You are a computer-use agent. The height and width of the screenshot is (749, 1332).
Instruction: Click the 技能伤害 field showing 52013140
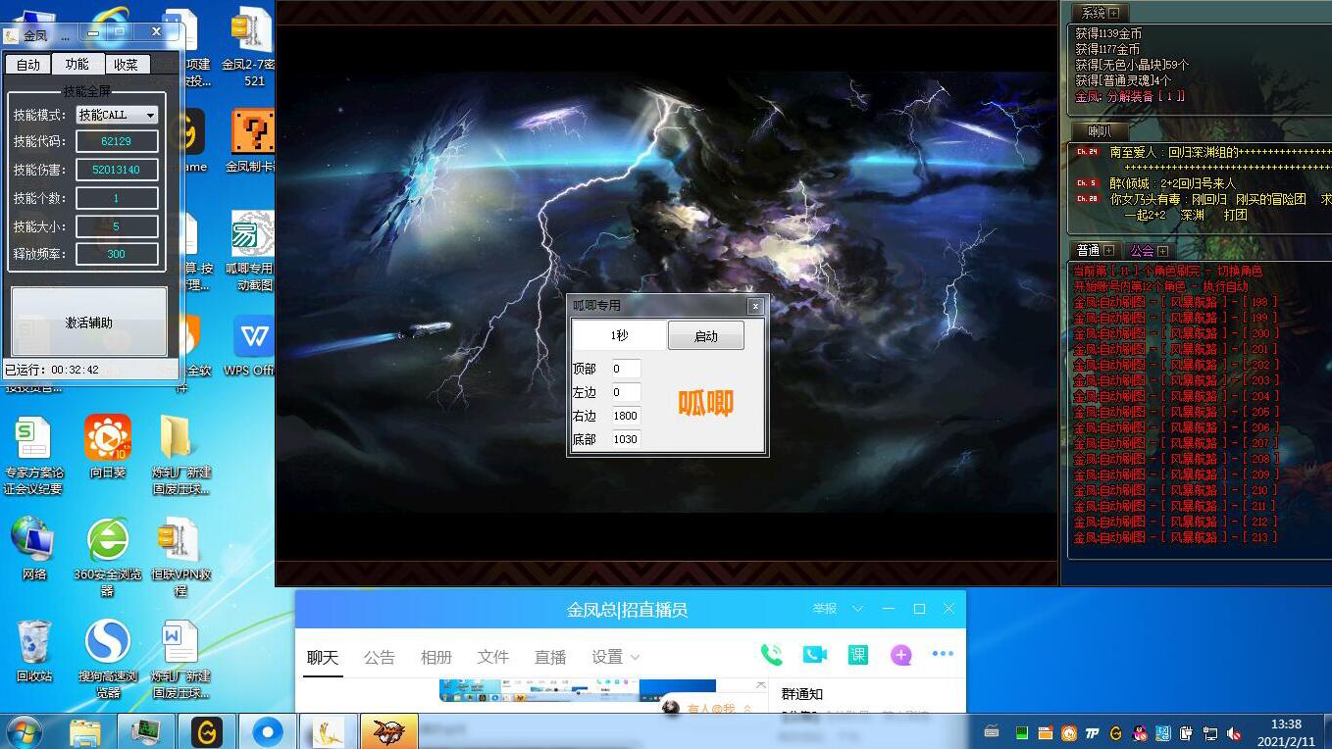[117, 170]
